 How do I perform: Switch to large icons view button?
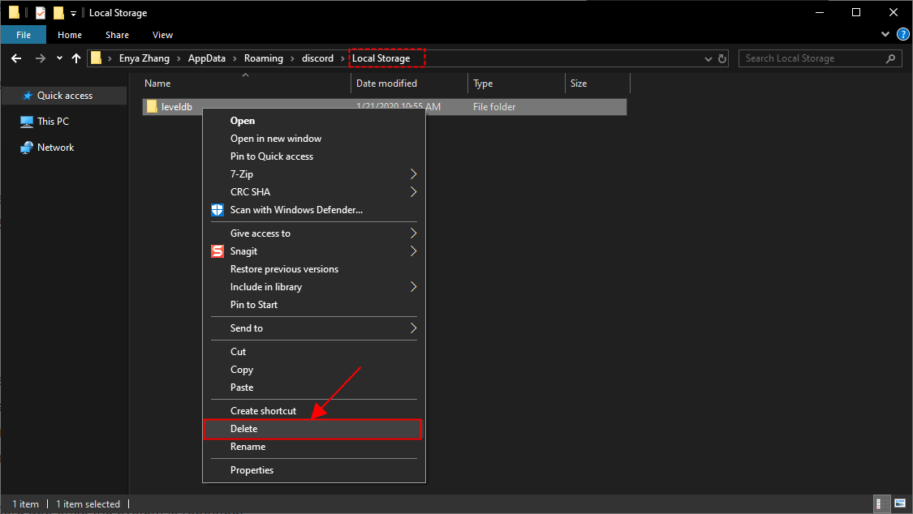898,503
